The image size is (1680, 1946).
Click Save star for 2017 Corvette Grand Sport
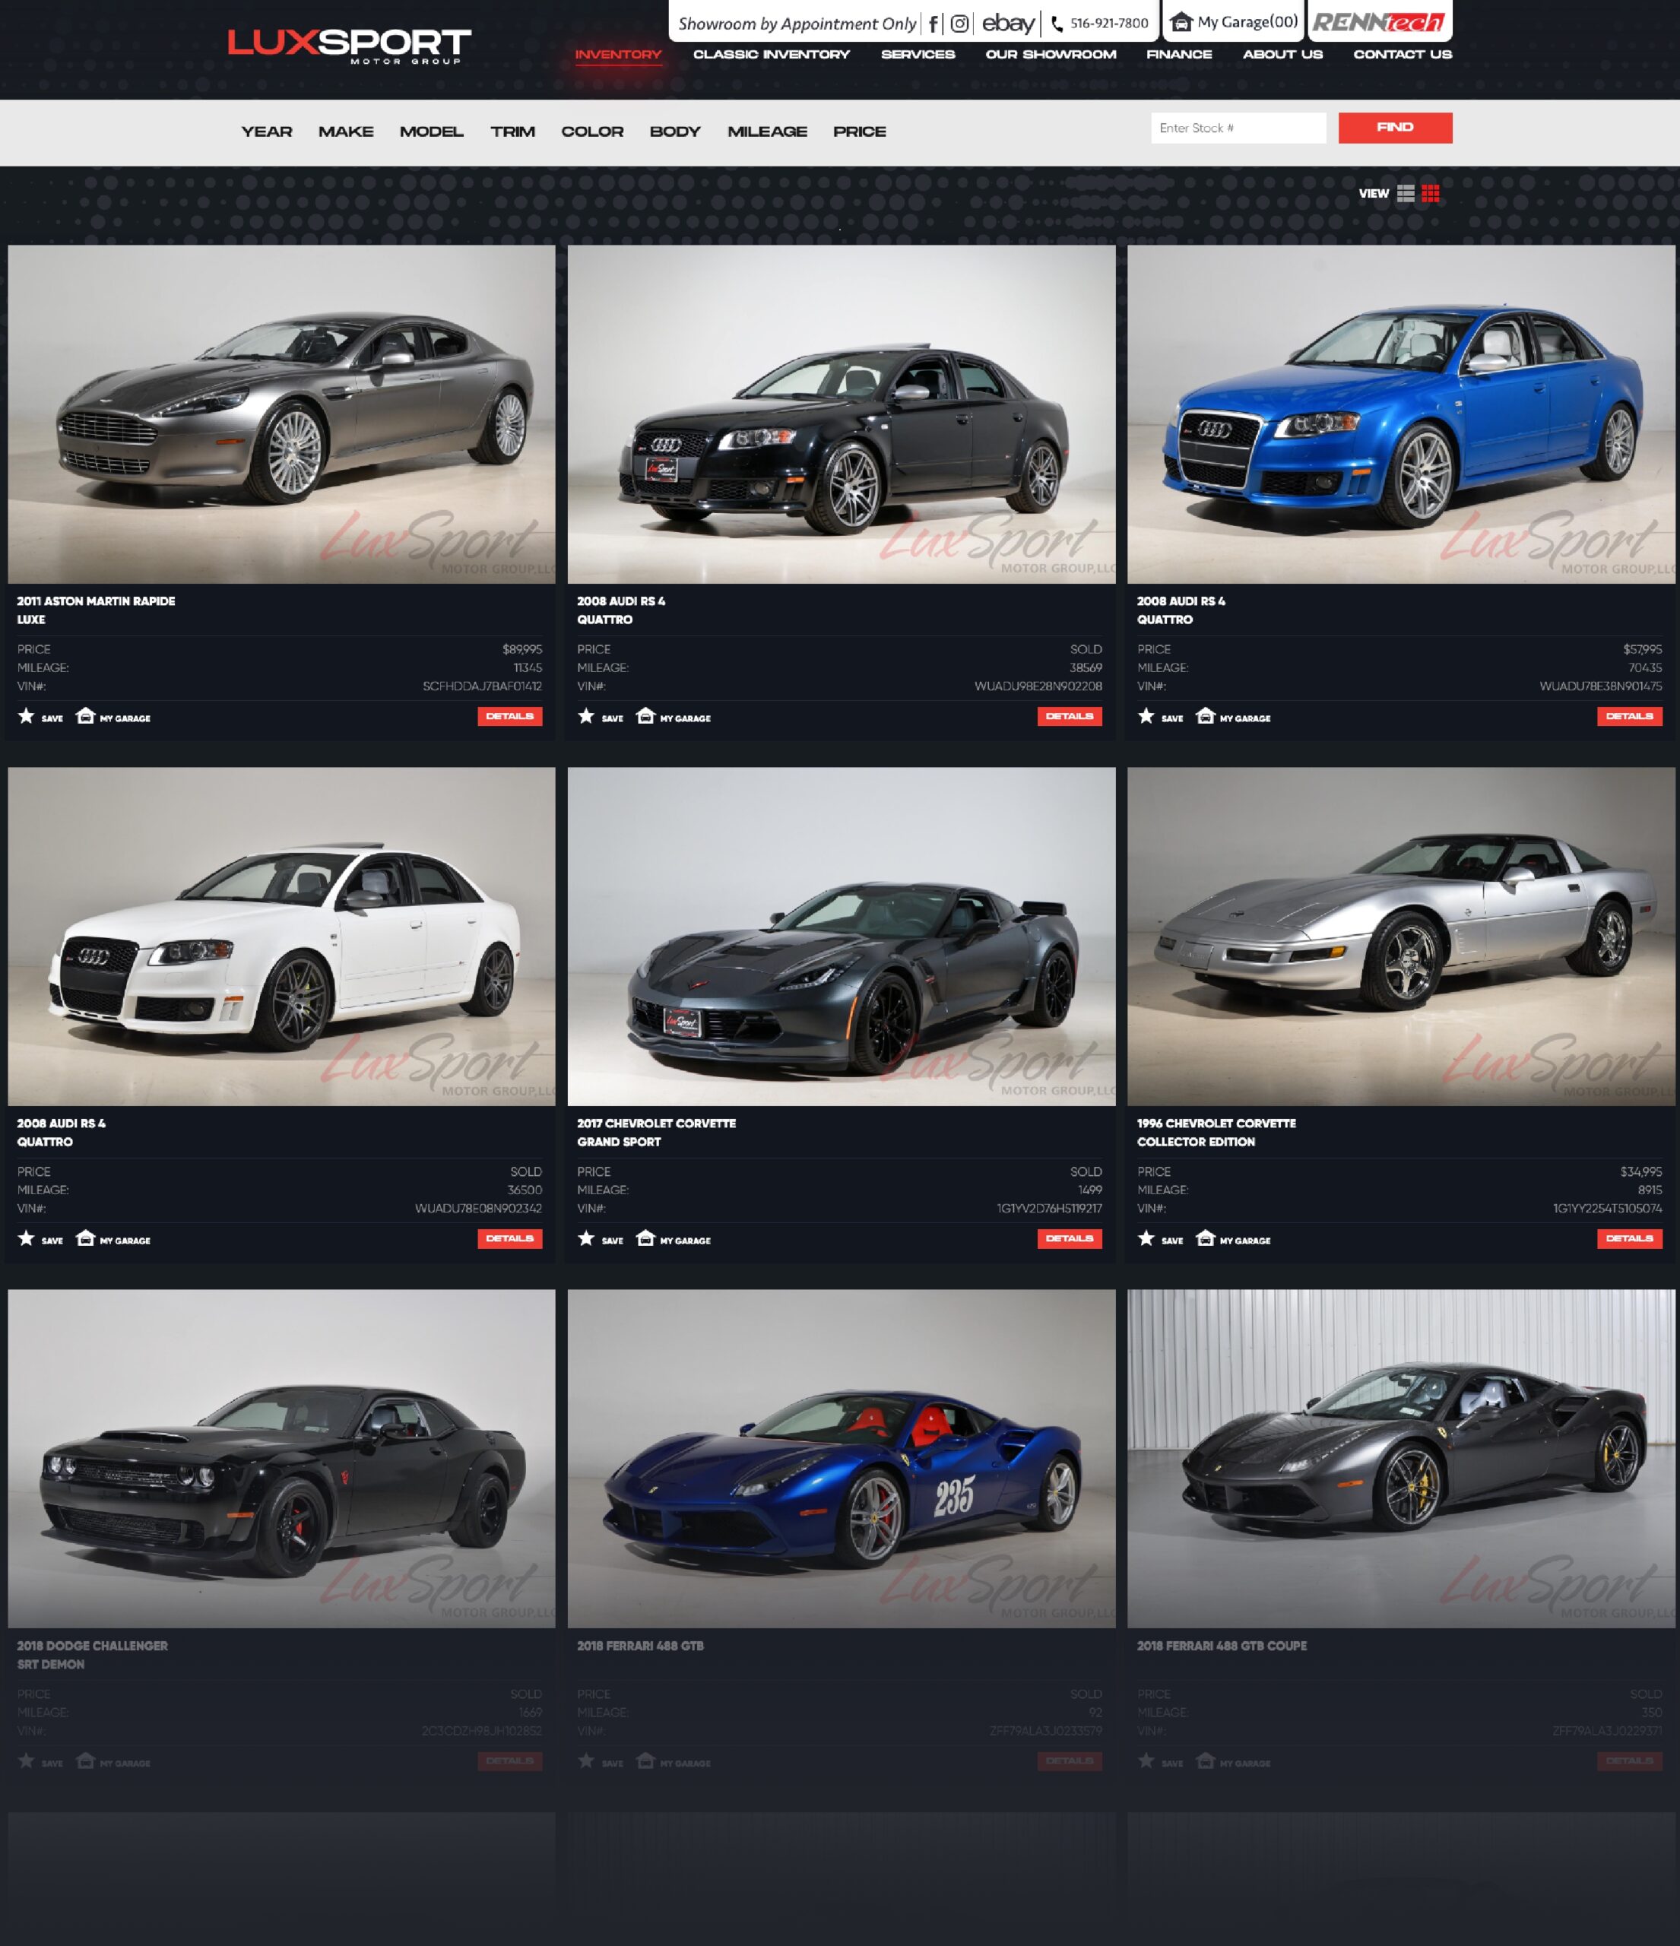pyautogui.click(x=586, y=1239)
